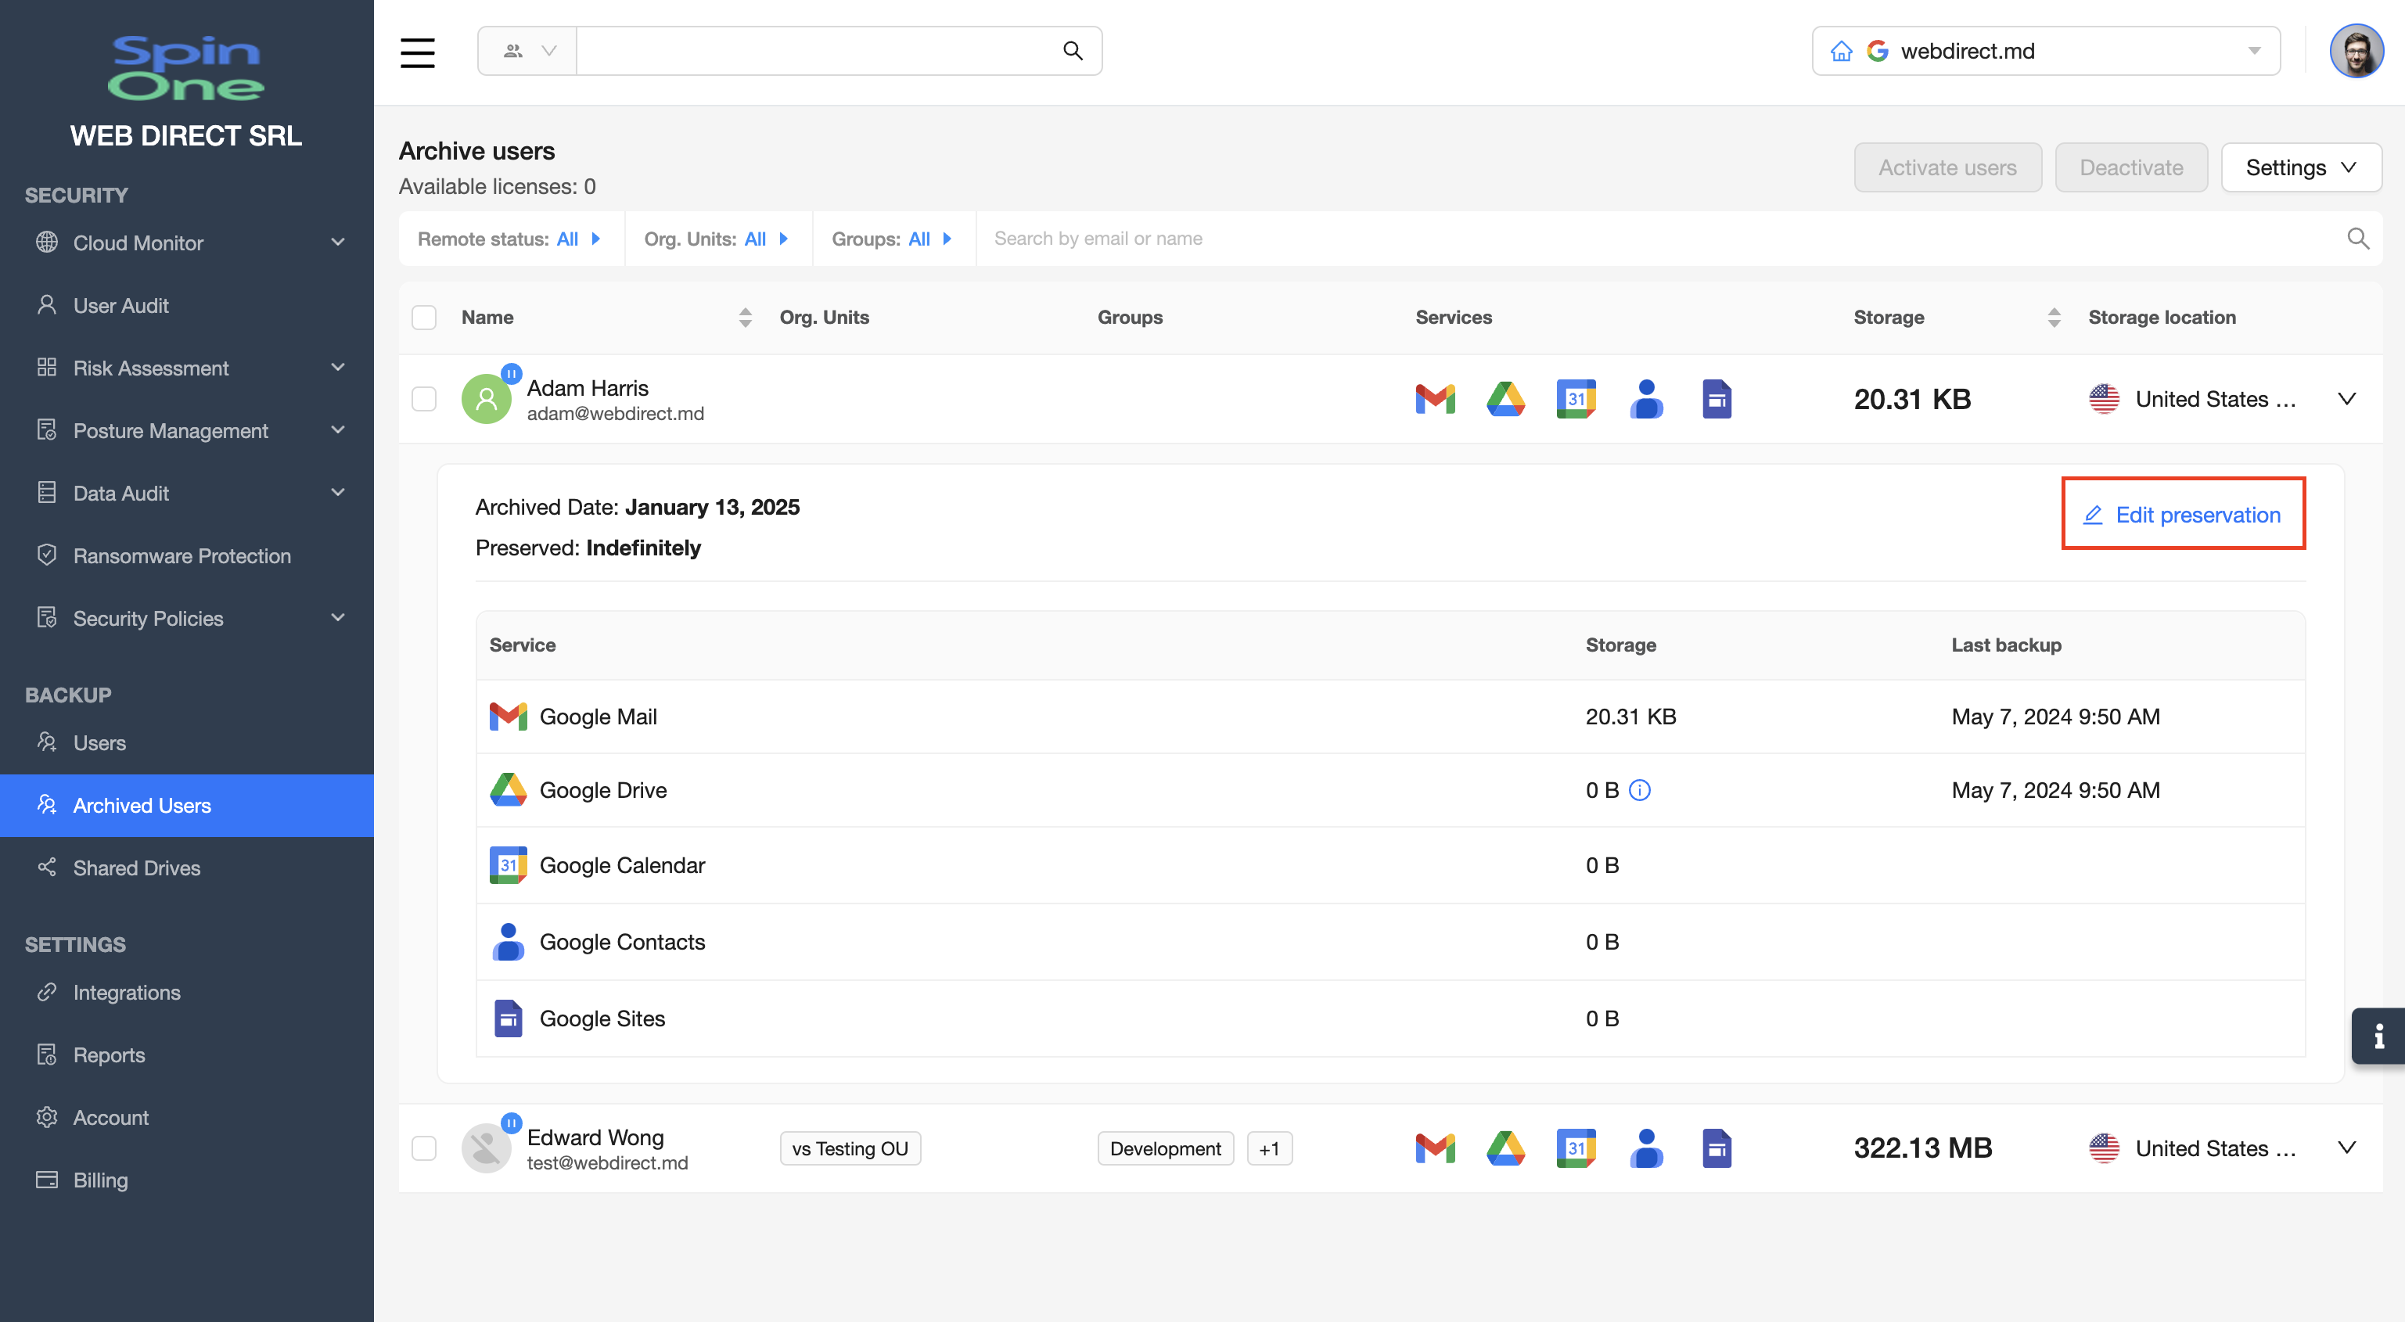Click Edward Wong's Google Sites service icon
Screen dimensions: 2405x1322
(x=1716, y=1148)
